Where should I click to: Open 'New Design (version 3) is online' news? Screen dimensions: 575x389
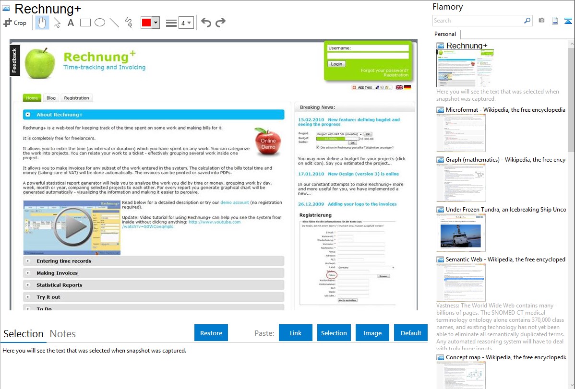[363, 174]
